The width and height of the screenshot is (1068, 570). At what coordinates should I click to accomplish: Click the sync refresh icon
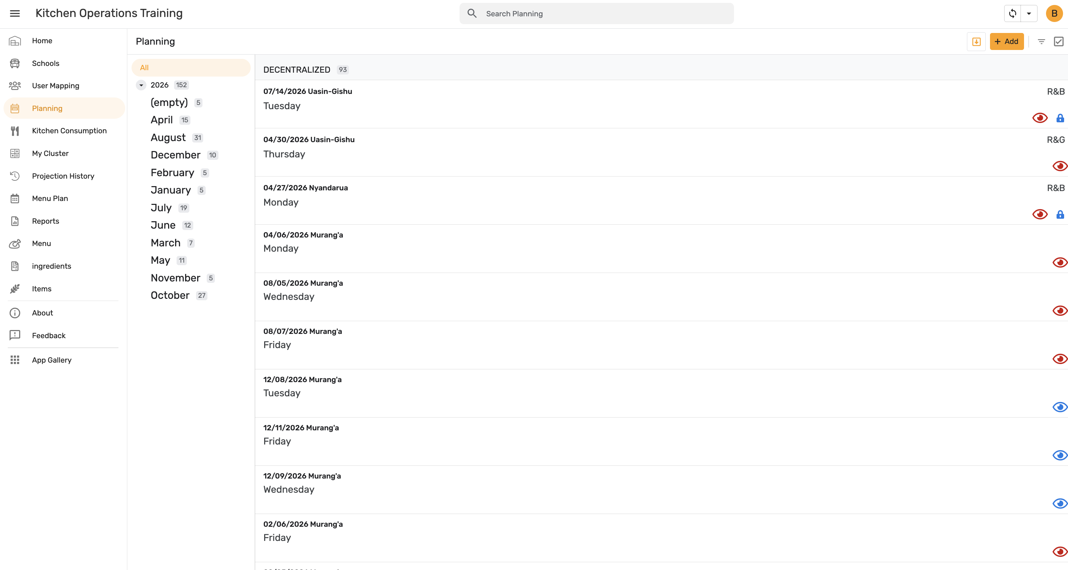tap(1012, 14)
